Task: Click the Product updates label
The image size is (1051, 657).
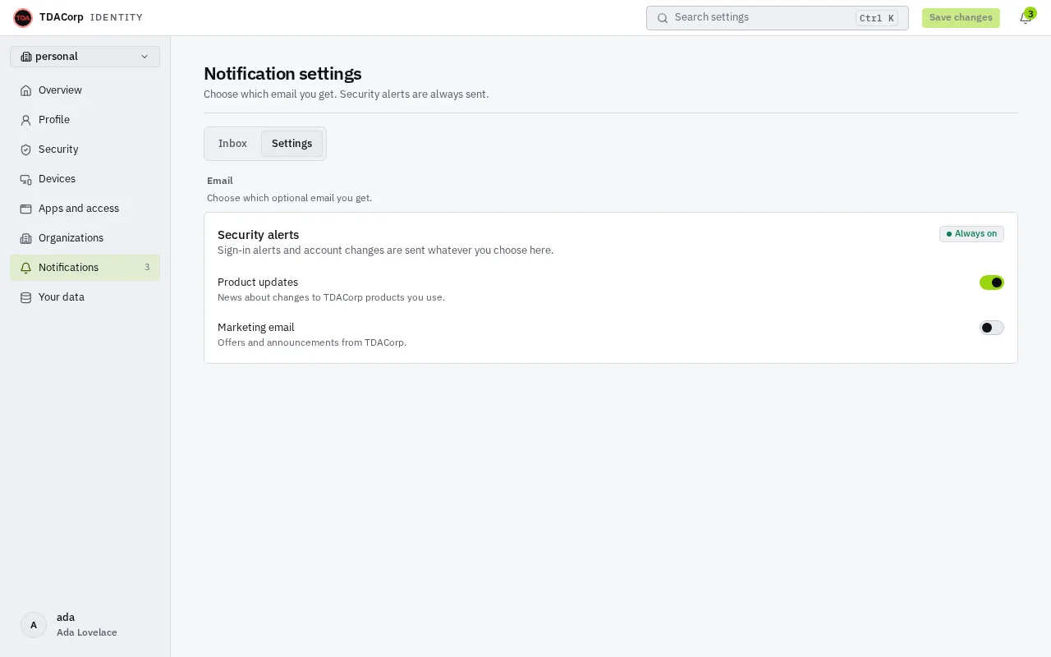Action: click(258, 283)
